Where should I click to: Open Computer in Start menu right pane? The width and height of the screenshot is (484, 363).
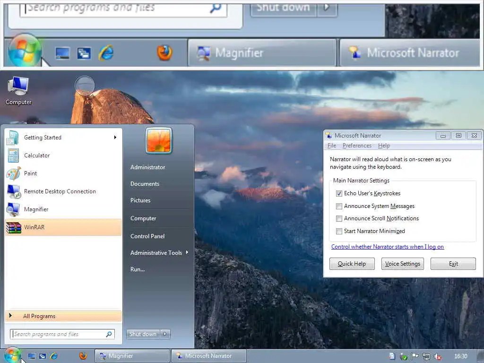pos(143,218)
